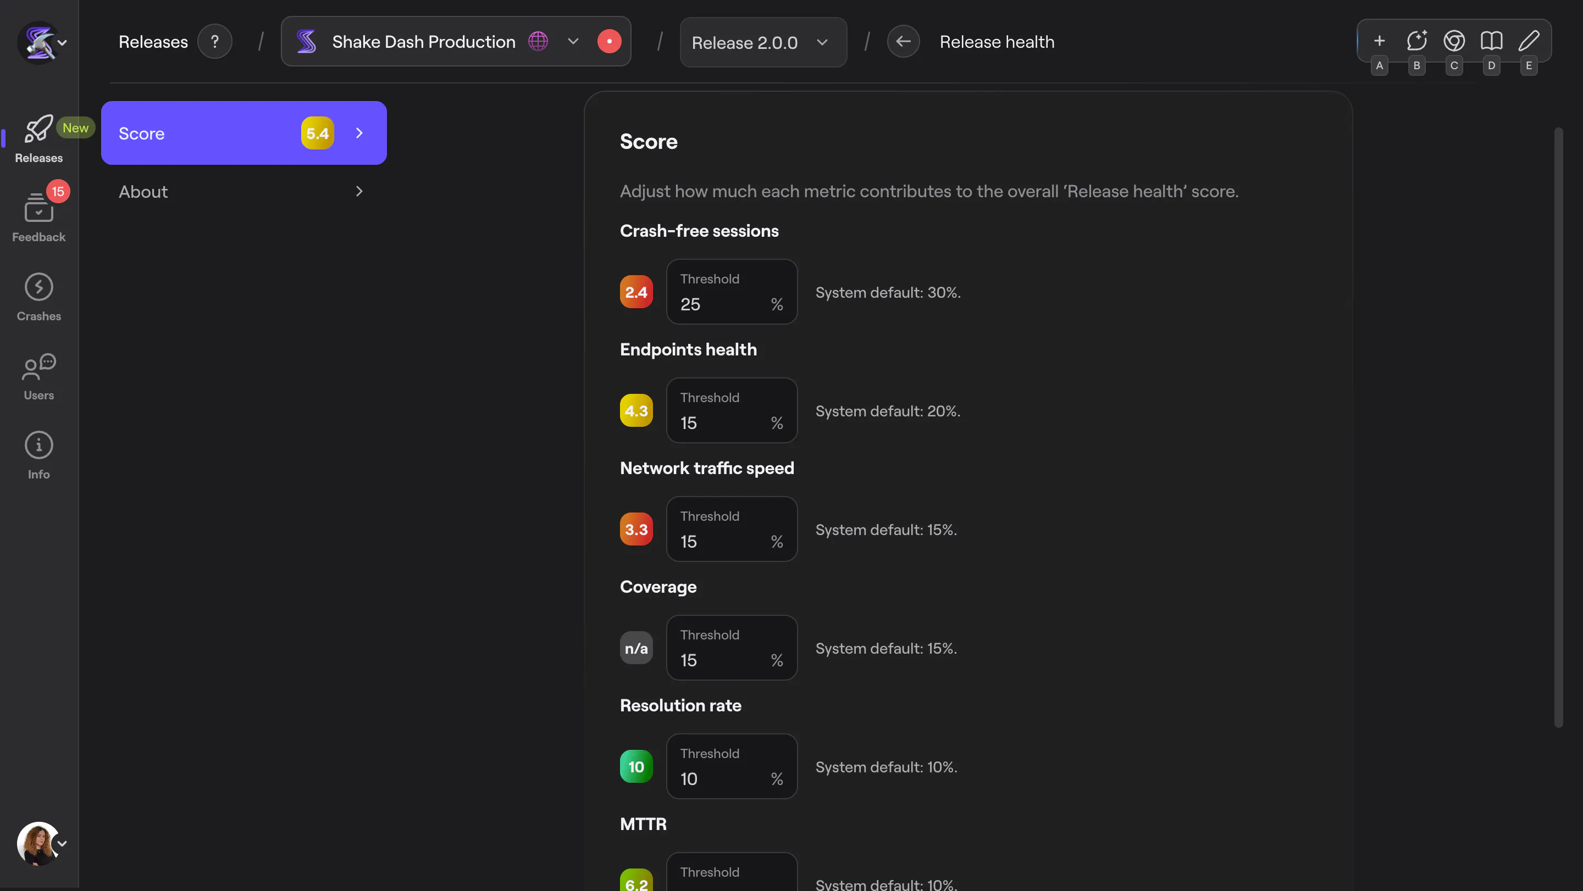Go back with the arrow button
Viewport: 1583px width, 891px height.
click(x=903, y=42)
